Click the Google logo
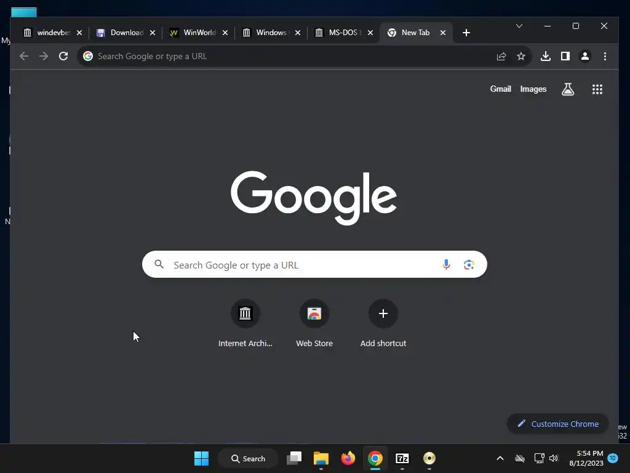Image resolution: width=630 pixels, height=473 pixels. coord(314,197)
